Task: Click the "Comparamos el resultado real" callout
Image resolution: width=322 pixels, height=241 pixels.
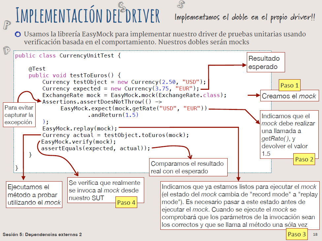Action: coord(188,167)
